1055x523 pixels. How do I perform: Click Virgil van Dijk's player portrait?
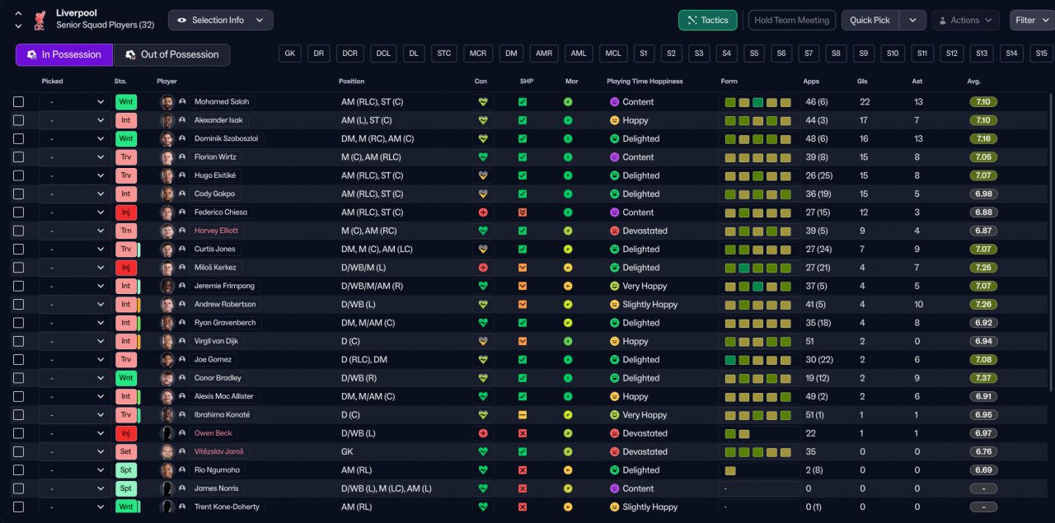167,341
